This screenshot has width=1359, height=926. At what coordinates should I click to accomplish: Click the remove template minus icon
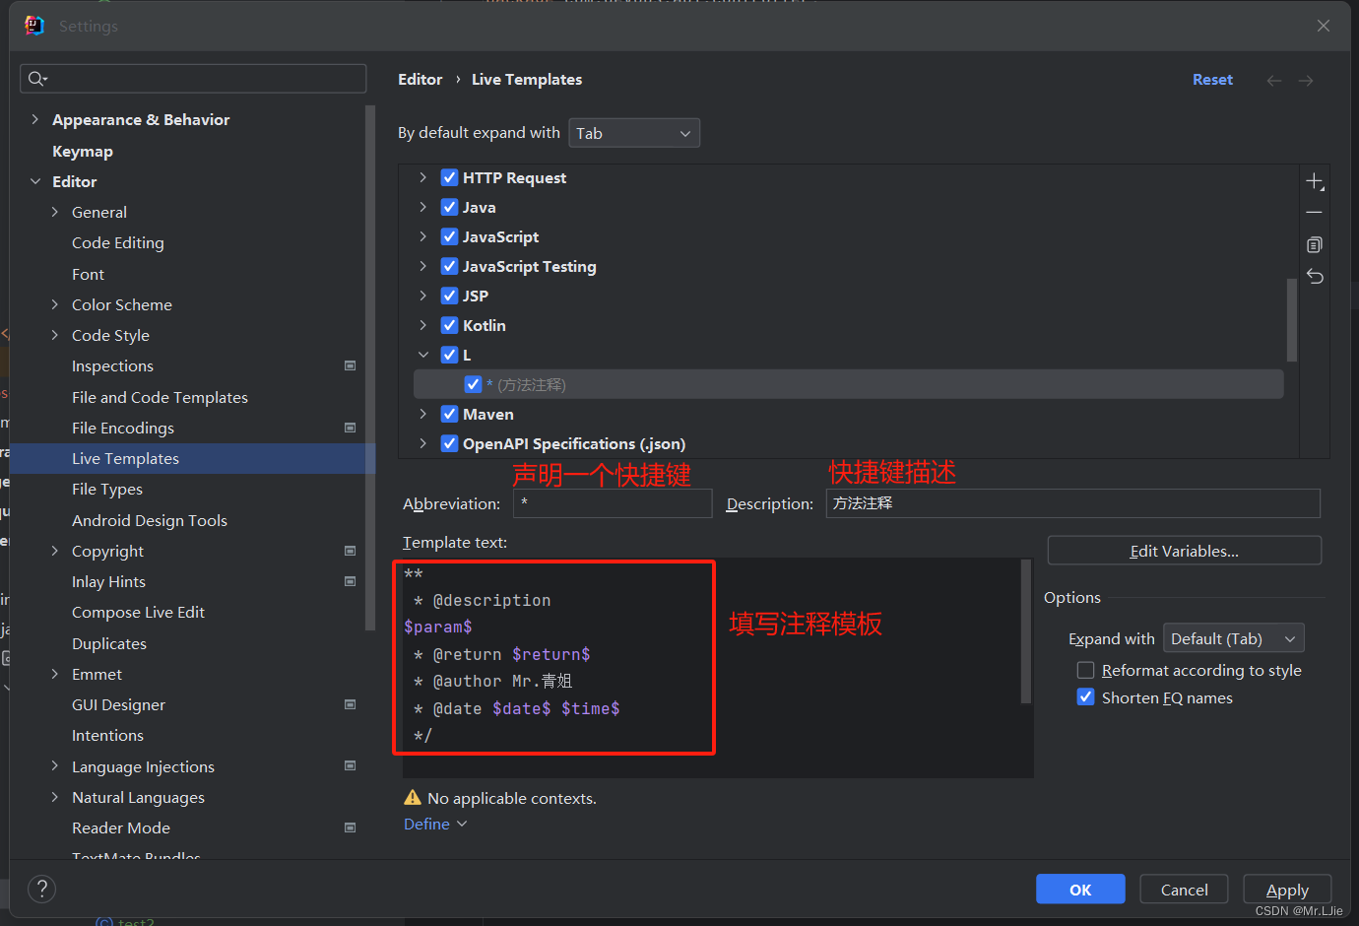click(1315, 213)
